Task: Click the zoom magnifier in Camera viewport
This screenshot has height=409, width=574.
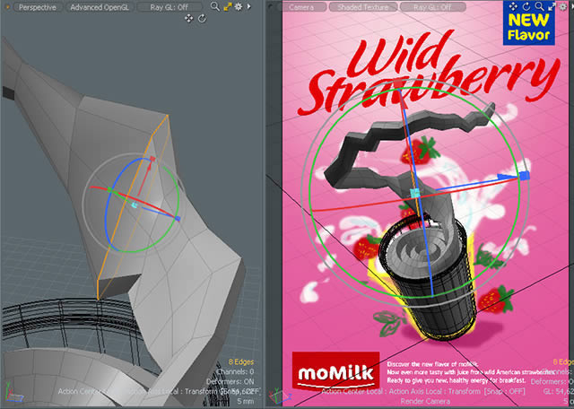Action: (539, 6)
